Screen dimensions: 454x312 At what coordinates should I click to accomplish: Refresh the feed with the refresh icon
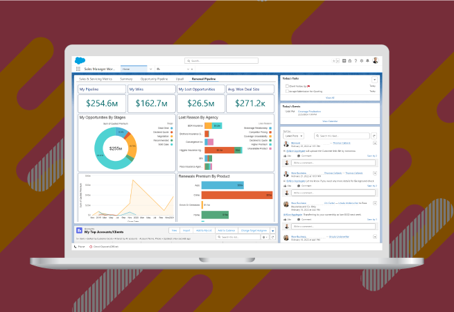point(375,136)
